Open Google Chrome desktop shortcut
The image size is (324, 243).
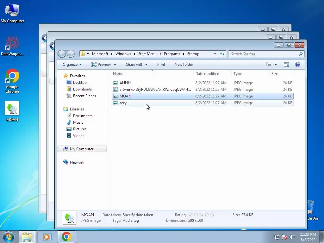pyautogui.click(x=12, y=81)
